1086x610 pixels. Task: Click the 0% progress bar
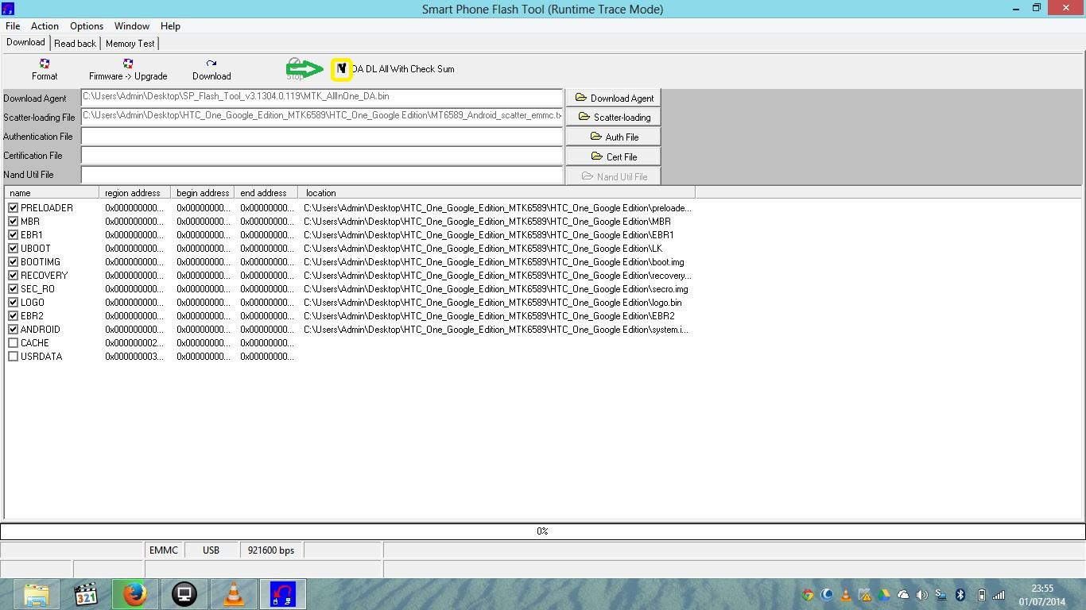click(541, 531)
